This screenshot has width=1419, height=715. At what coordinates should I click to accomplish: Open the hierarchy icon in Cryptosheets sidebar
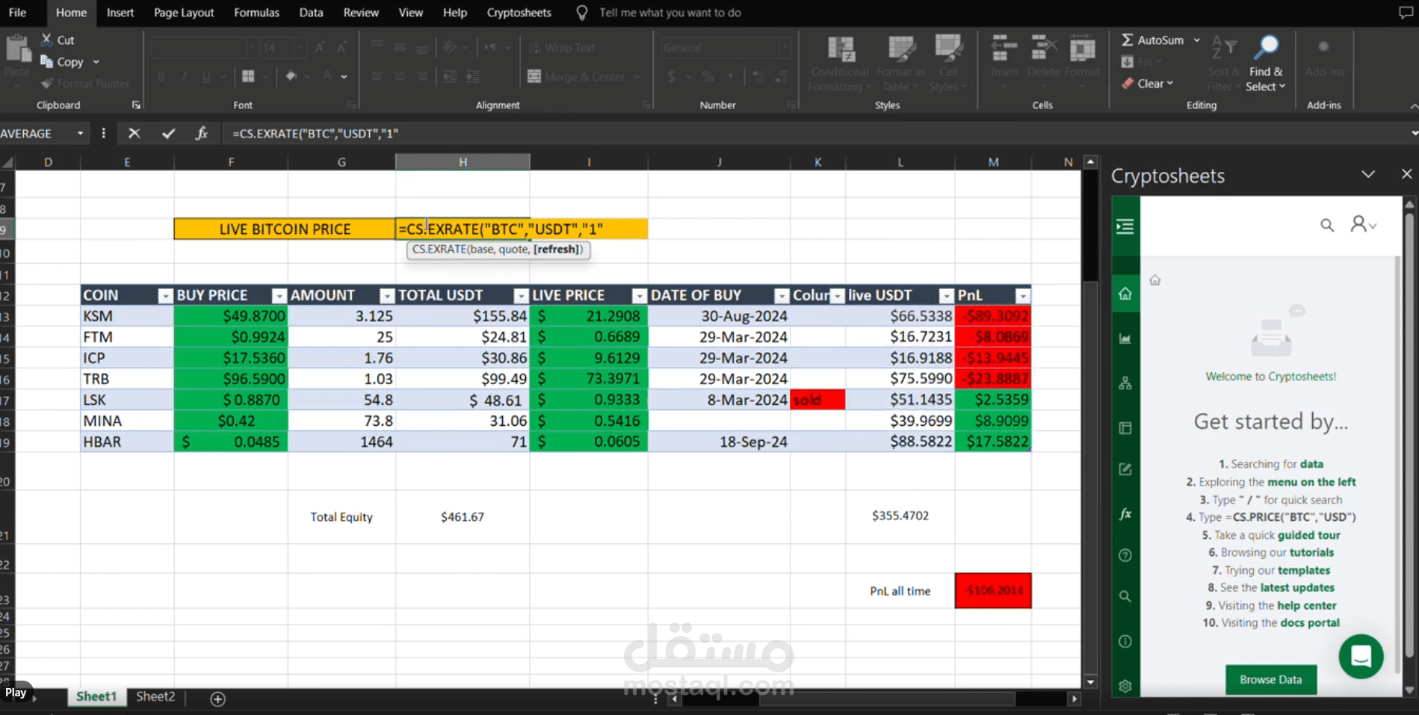click(1125, 383)
